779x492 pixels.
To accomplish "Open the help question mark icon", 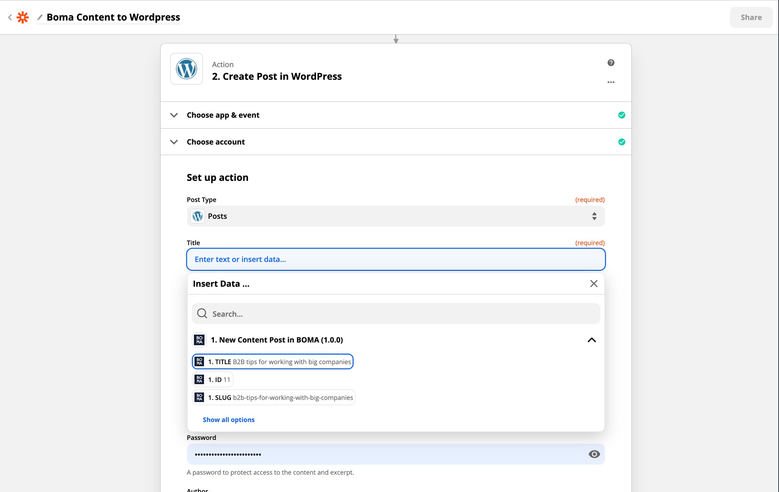I will (x=610, y=63).
